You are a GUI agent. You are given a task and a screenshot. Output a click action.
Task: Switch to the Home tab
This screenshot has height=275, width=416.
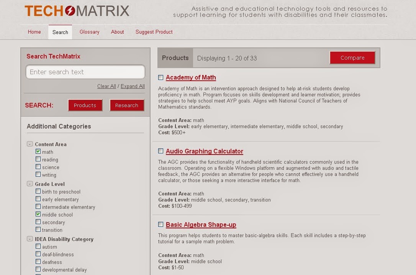click(x=34, y=32)
